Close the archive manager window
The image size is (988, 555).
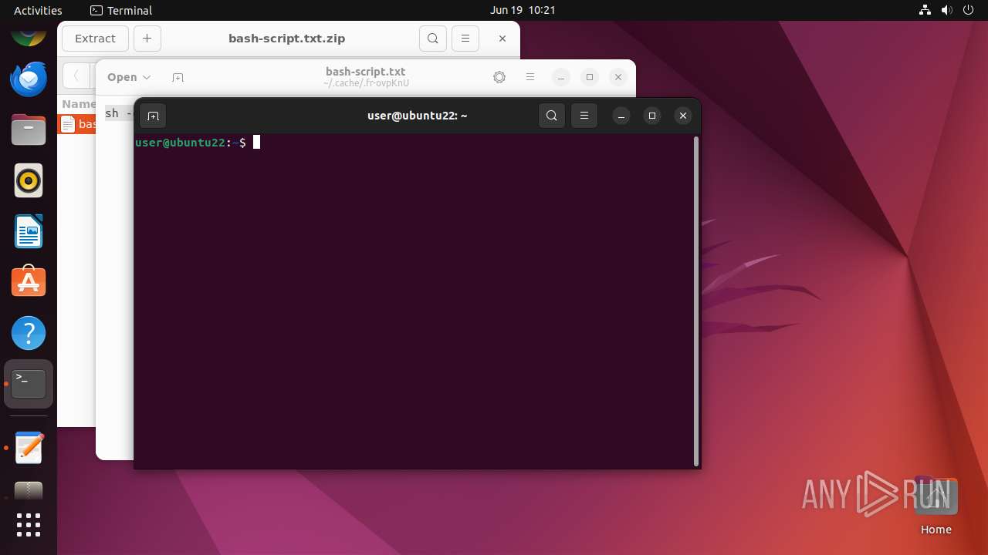[502, 39]
